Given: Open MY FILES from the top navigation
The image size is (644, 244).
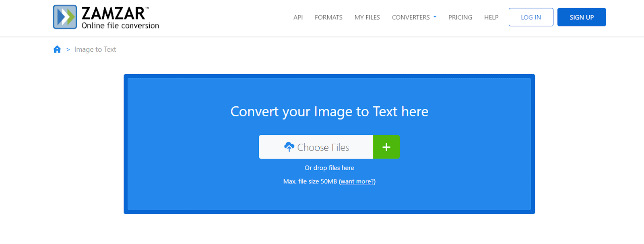Looking at the screenshot, I should (x=367, y=17).
